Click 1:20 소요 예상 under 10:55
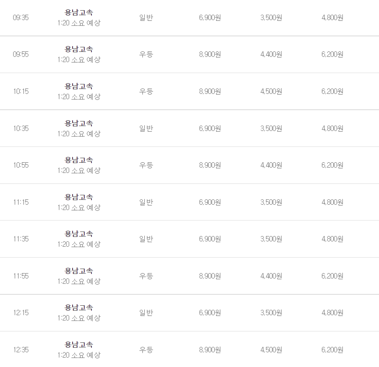 [x=79, y=171]
